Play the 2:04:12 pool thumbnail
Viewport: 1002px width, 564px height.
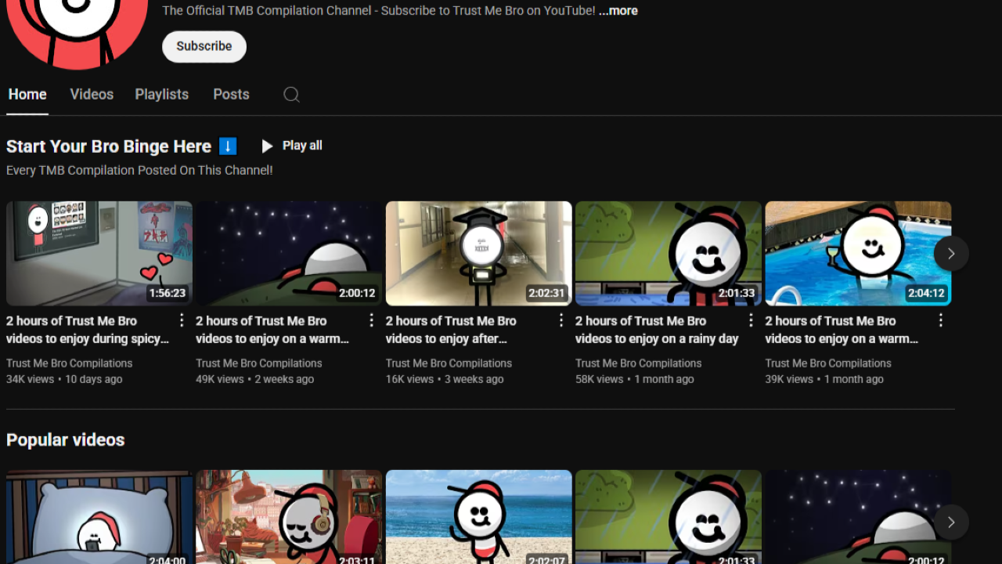[x=858, y=254]
